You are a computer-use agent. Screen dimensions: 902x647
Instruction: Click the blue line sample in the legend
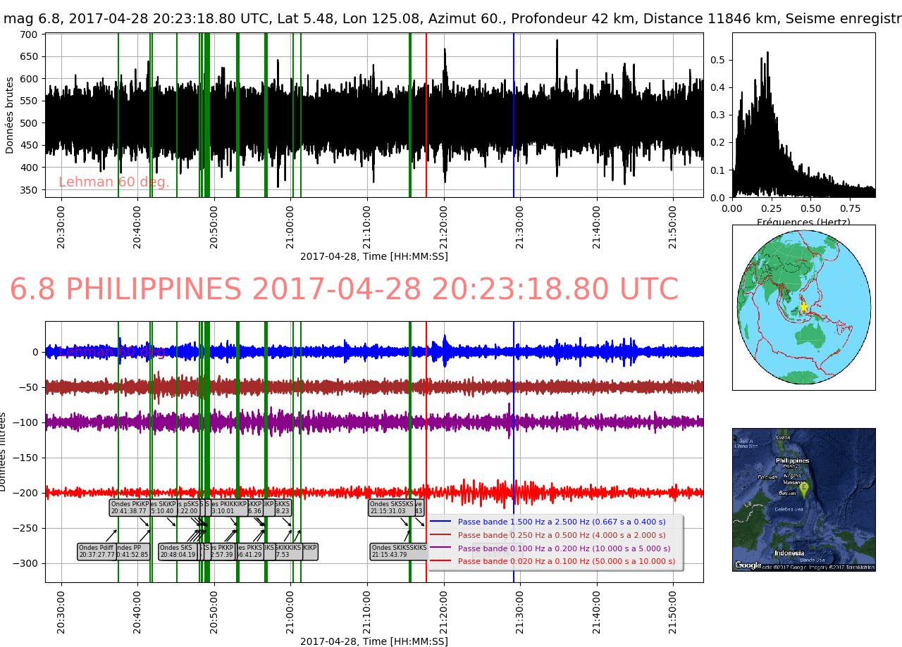click(x=441, y=522)
